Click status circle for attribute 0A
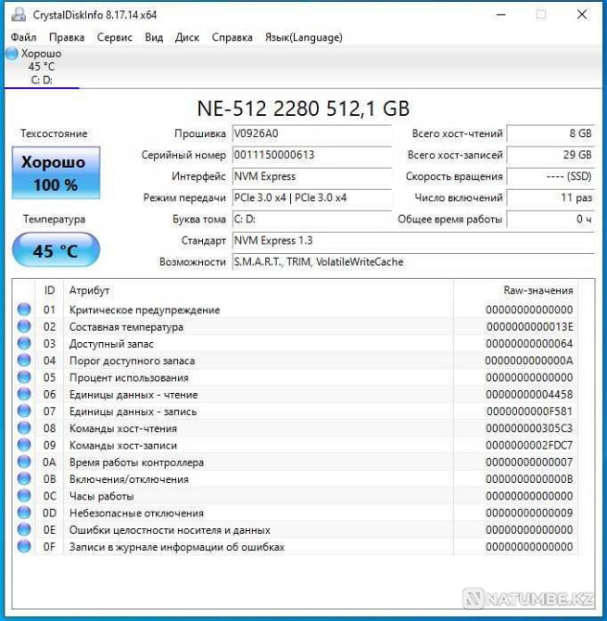 [24, 462]
